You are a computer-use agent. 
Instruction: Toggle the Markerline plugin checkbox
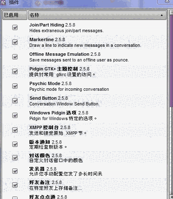tap(15, 42)
